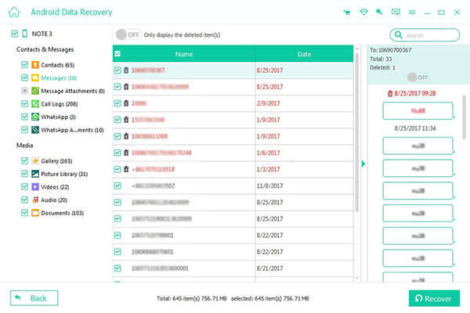470x313 pixels.
Task: Click trash icon on the 2/9/2017 row
Action: pyautogui.click(x=126, y=103)
